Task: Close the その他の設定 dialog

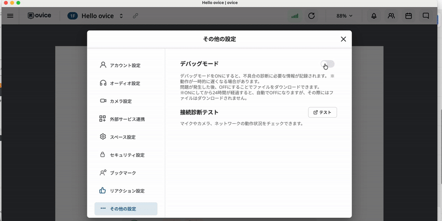Action: 343,39
